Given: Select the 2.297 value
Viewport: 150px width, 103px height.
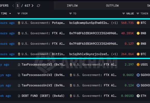Looking at the screenshot, I should tap(129, 65).
